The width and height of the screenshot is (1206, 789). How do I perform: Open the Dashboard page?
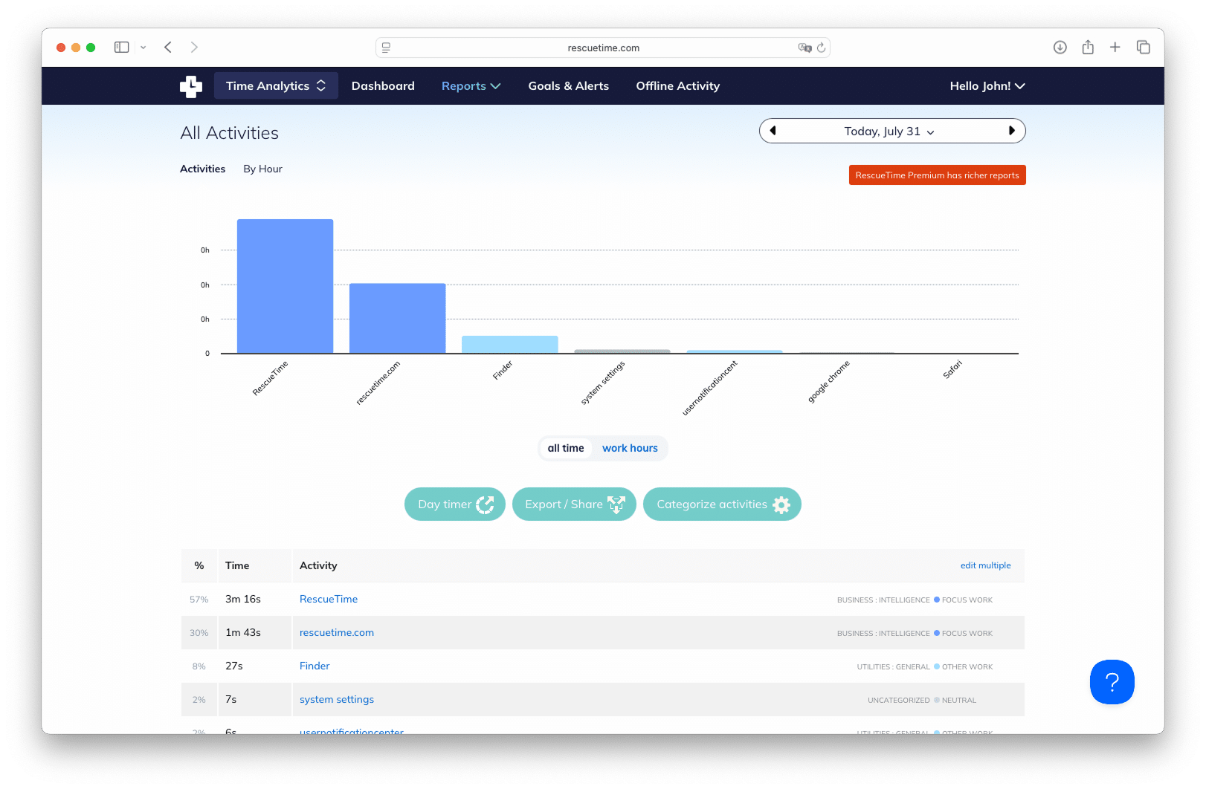coord(383,86)
